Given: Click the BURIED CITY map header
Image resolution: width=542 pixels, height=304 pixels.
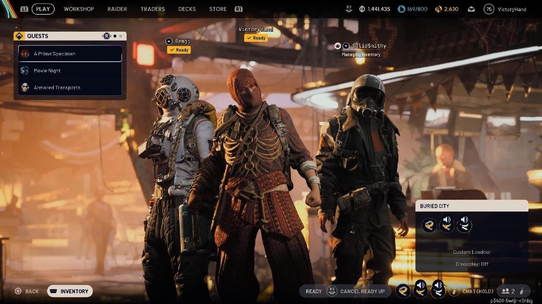Looking at the screenshot, I should point(472,206).
